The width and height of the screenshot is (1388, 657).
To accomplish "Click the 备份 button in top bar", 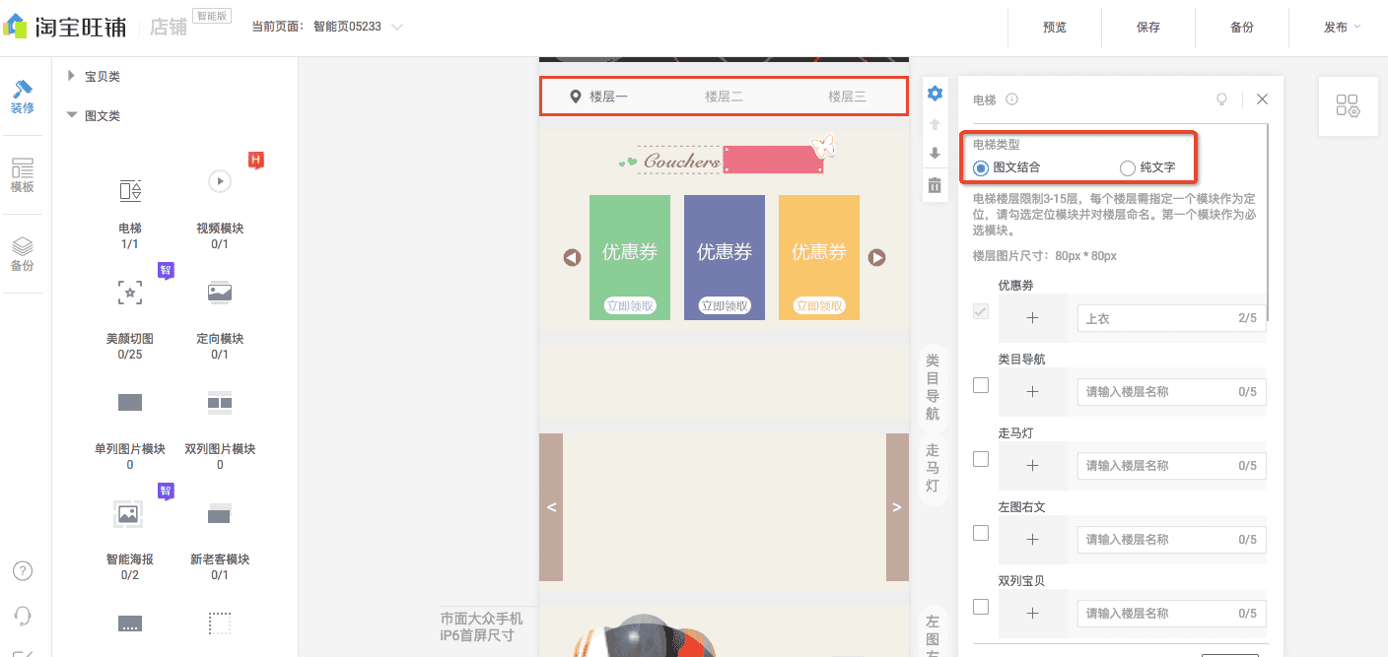I will pos(1242,28).
